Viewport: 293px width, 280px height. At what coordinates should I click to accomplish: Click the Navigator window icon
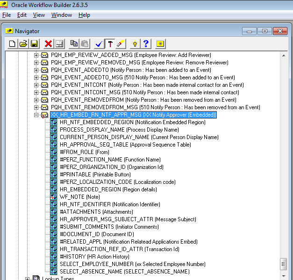[9, 31]
